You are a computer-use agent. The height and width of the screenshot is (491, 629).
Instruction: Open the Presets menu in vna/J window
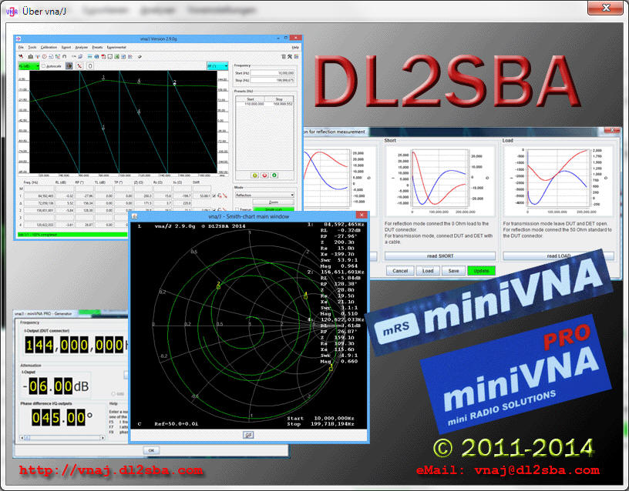point(97,47)
